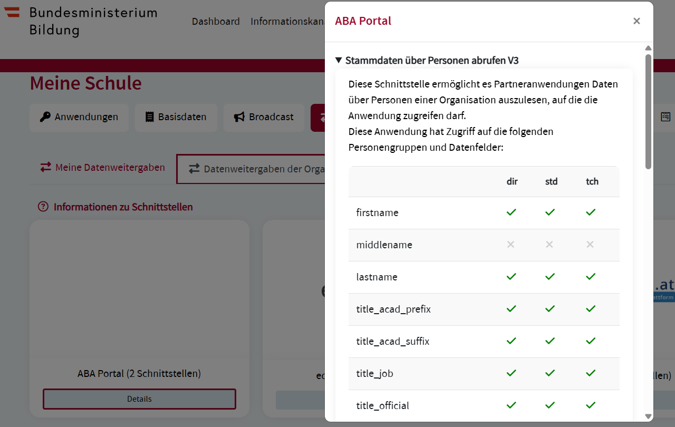675x427 pixels.
Task: Click the Austrian flag ministry logo
Action: (13, 12)
